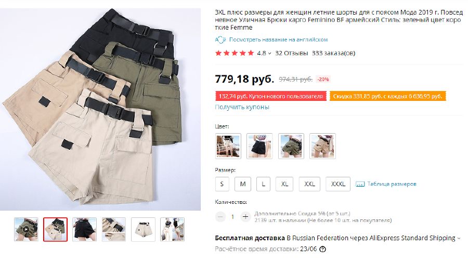View the single beige shorts thumbnail
Image resolution: width=468 pixels, height=260 pixels.
[144, 229]
